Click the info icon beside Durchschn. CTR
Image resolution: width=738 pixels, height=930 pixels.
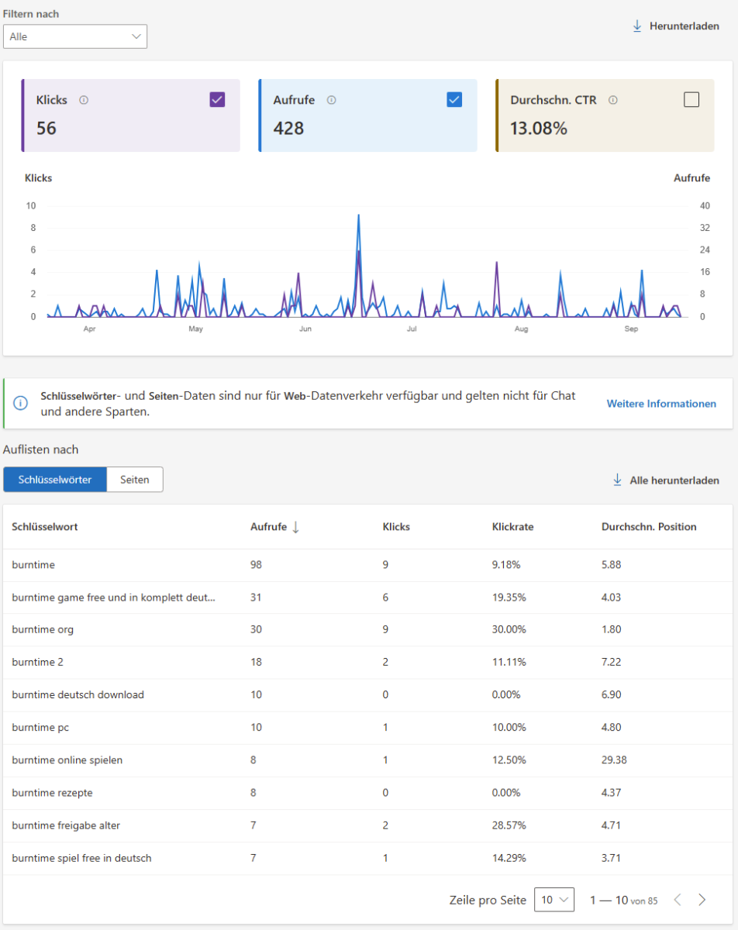click(612, 100)
